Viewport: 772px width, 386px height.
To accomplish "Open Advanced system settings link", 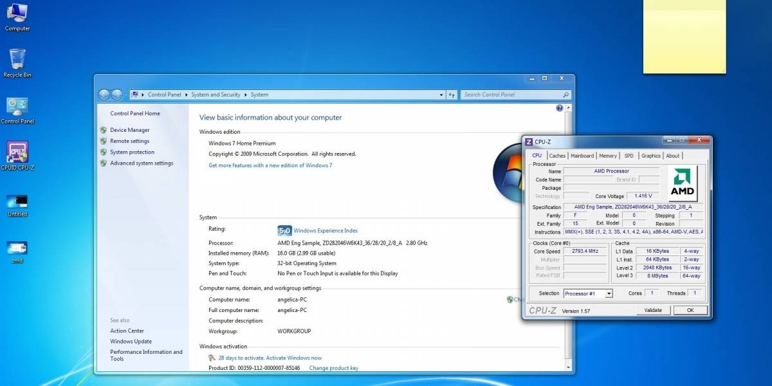I will 142,163.
